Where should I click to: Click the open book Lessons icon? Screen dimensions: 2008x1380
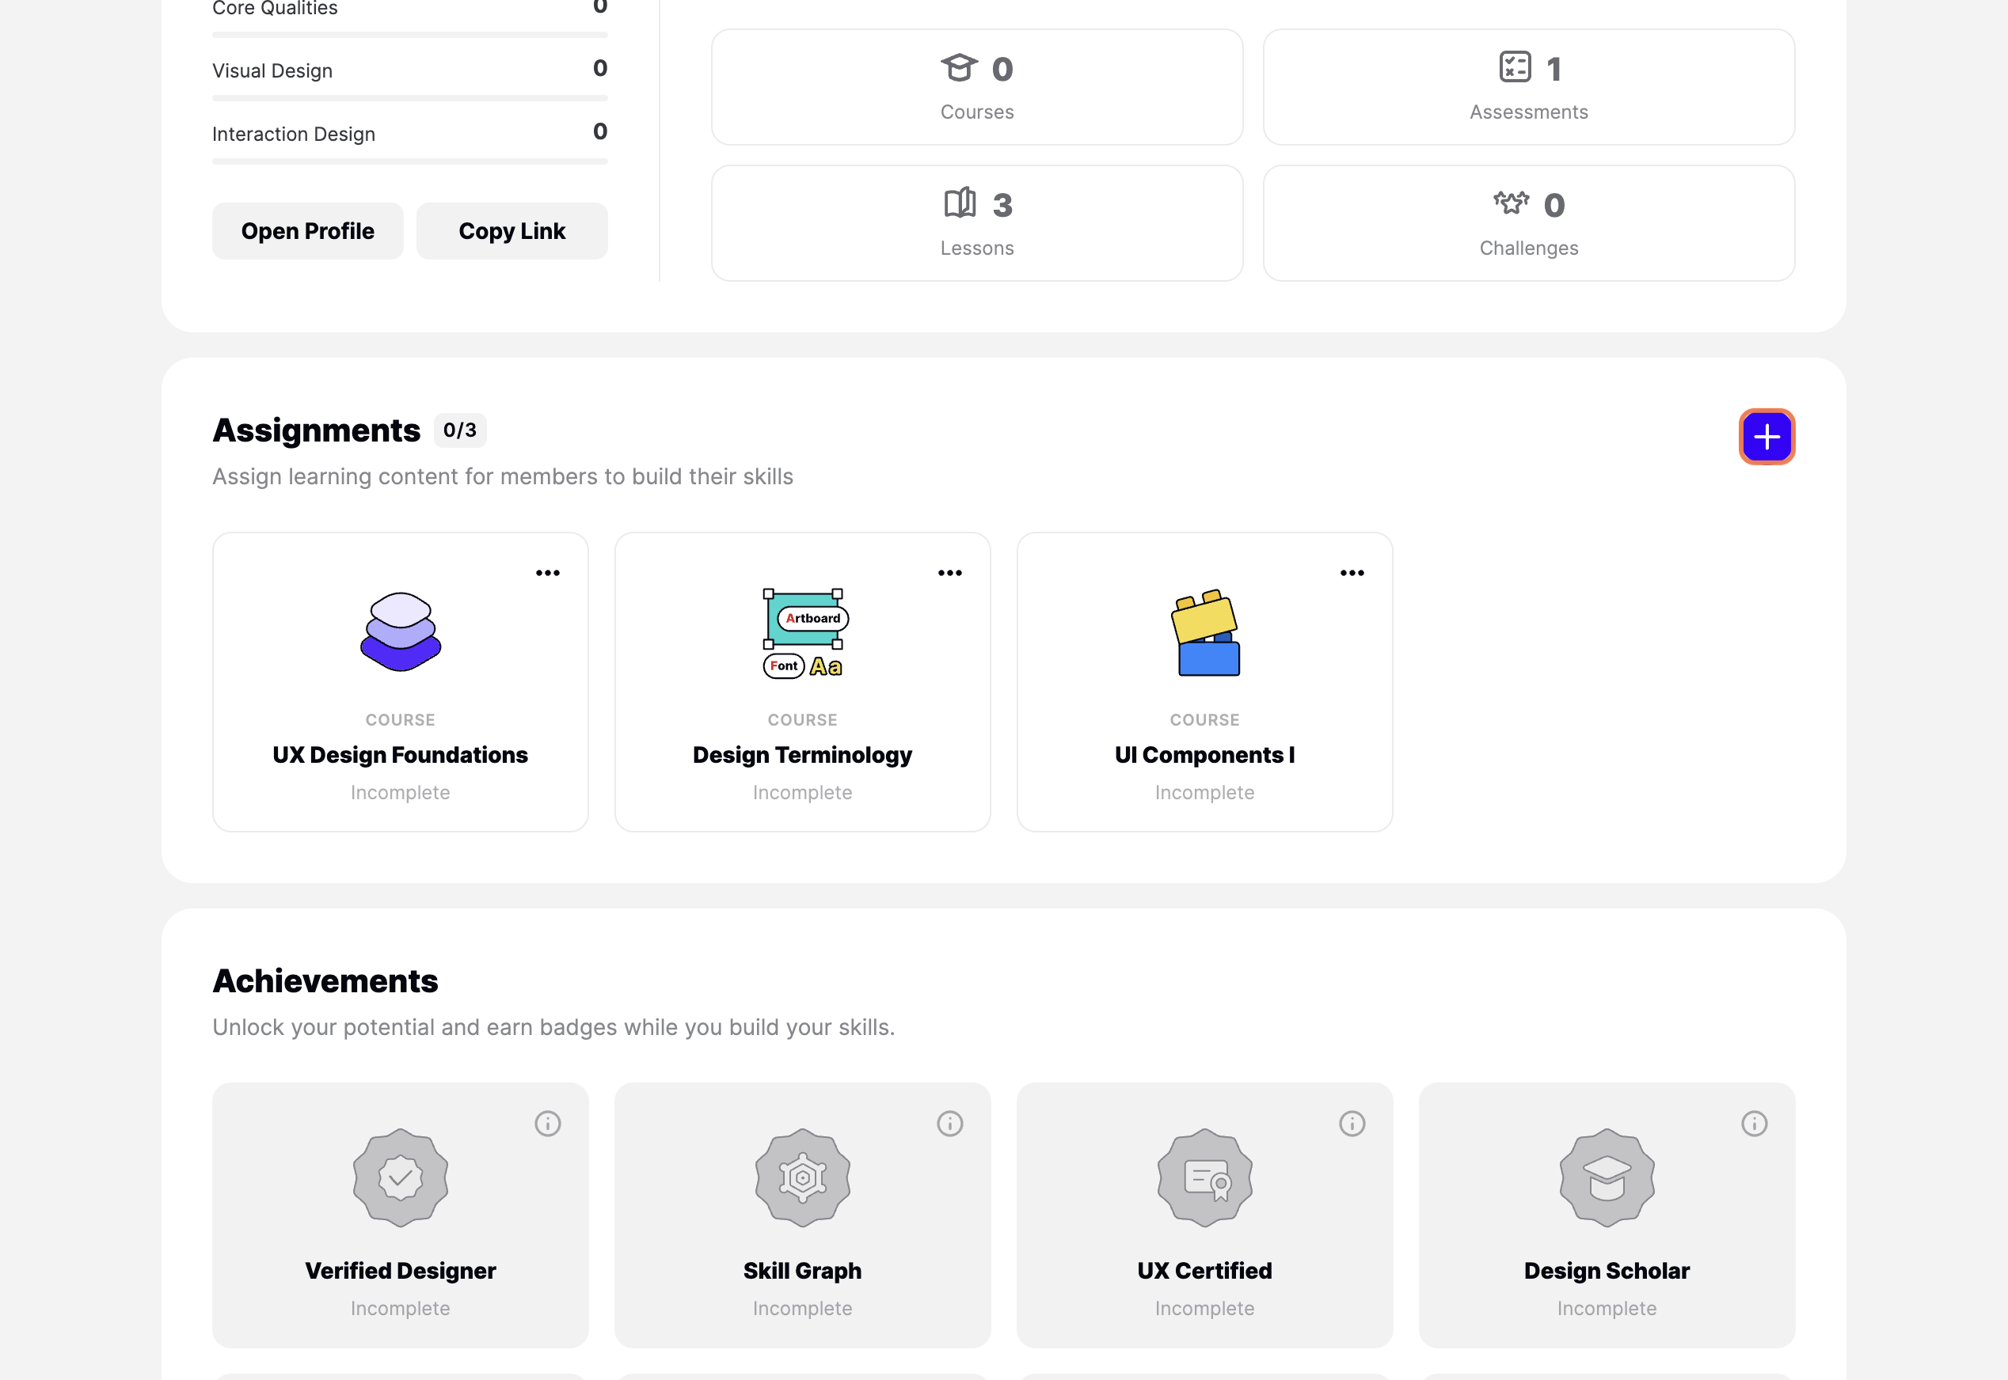960,203
